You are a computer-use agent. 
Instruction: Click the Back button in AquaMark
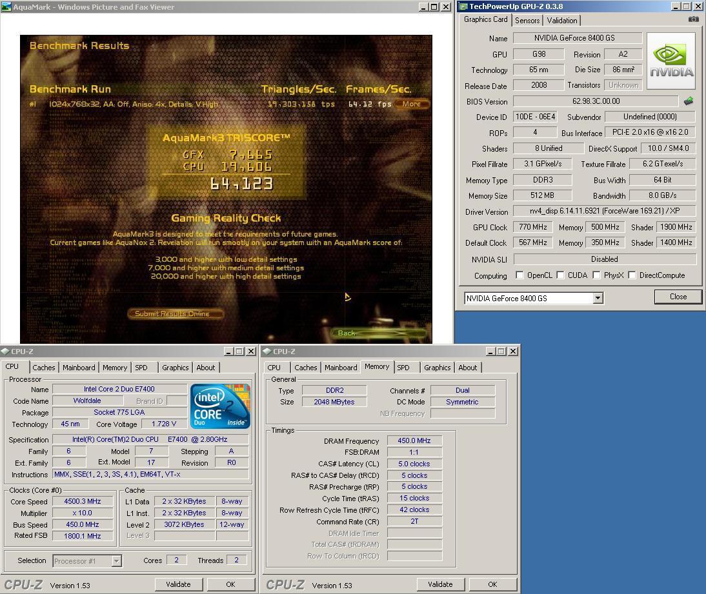(378, 333)
